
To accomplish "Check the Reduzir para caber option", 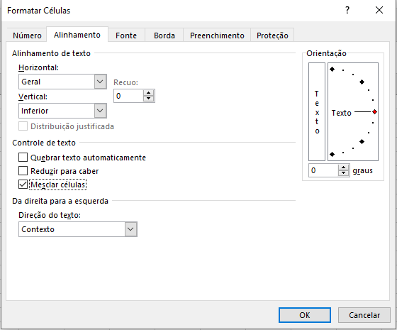I will tap(23, 171).
